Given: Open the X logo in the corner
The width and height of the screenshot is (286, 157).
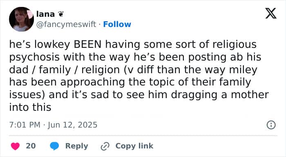Looking at the screenshot, I should click(271, 13).
